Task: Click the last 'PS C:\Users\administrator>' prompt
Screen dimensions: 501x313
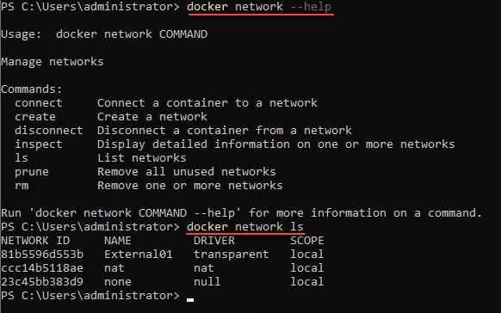Action: coord(90,296)
